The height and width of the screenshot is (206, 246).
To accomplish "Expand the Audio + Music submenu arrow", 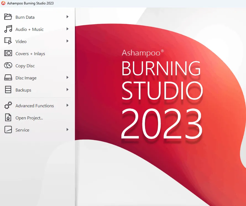I will click(x=67, y=29).
